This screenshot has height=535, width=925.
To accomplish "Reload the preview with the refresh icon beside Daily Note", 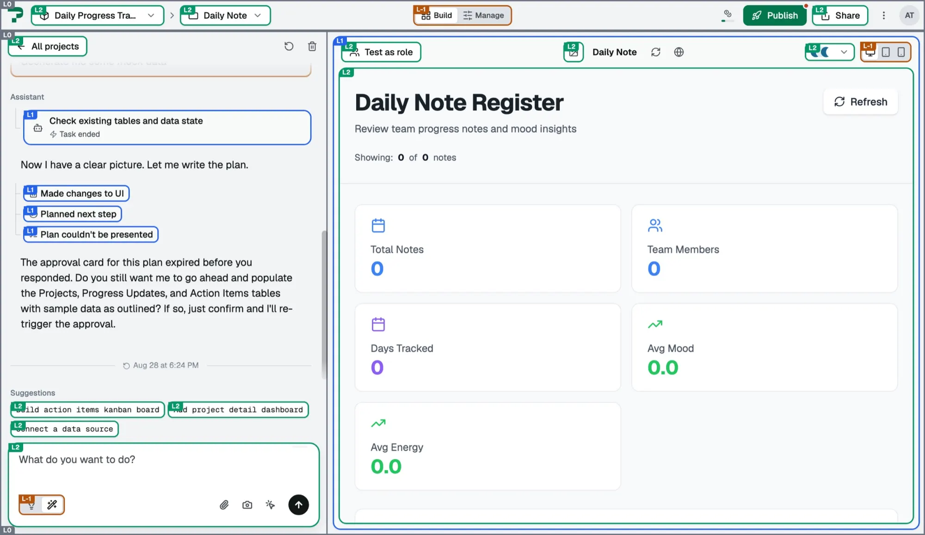I will (x=655, y=52).
